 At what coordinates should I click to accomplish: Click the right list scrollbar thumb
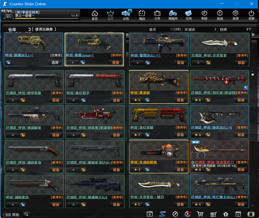click(x=252, y=75)
